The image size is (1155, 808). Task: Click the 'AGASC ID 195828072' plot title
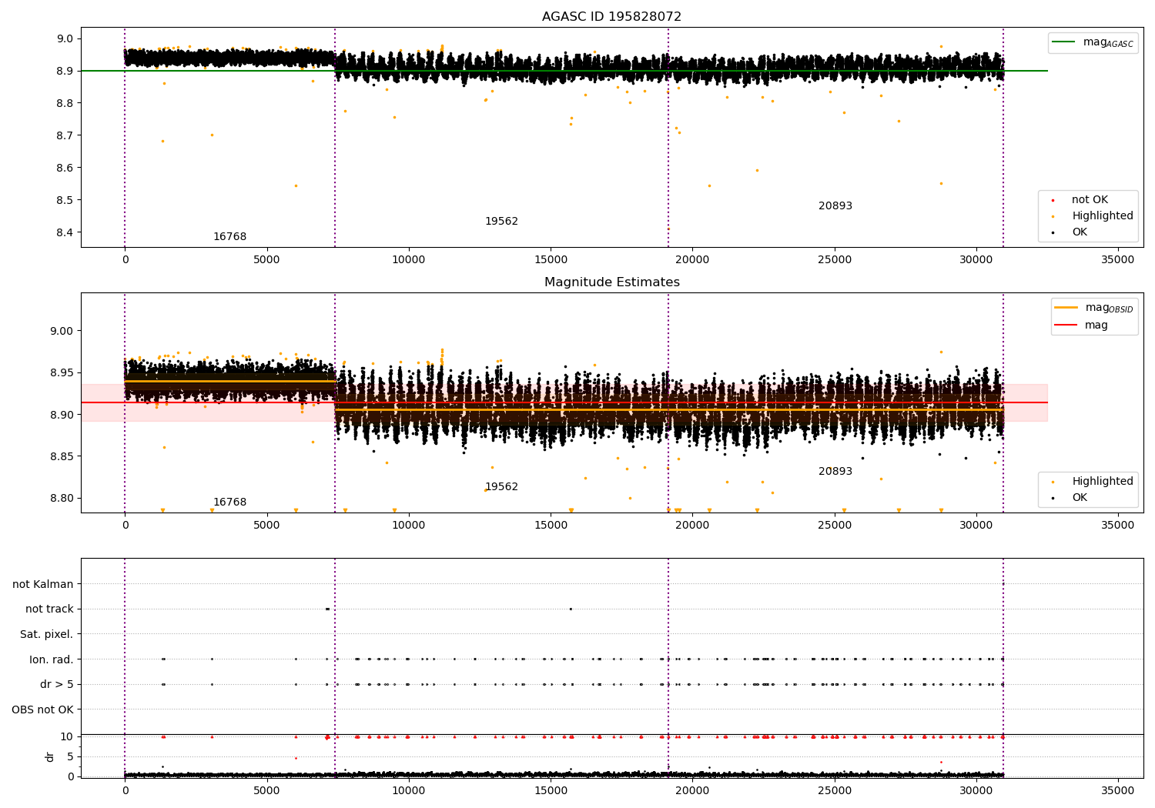tap(611, 17)
